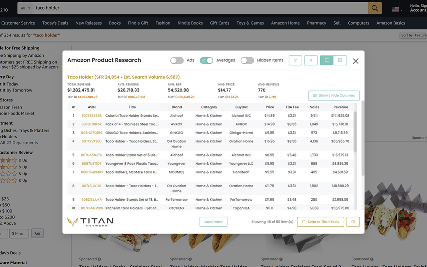Disable the Averages switch
The image size is (427, 267).
pos(206,60)
